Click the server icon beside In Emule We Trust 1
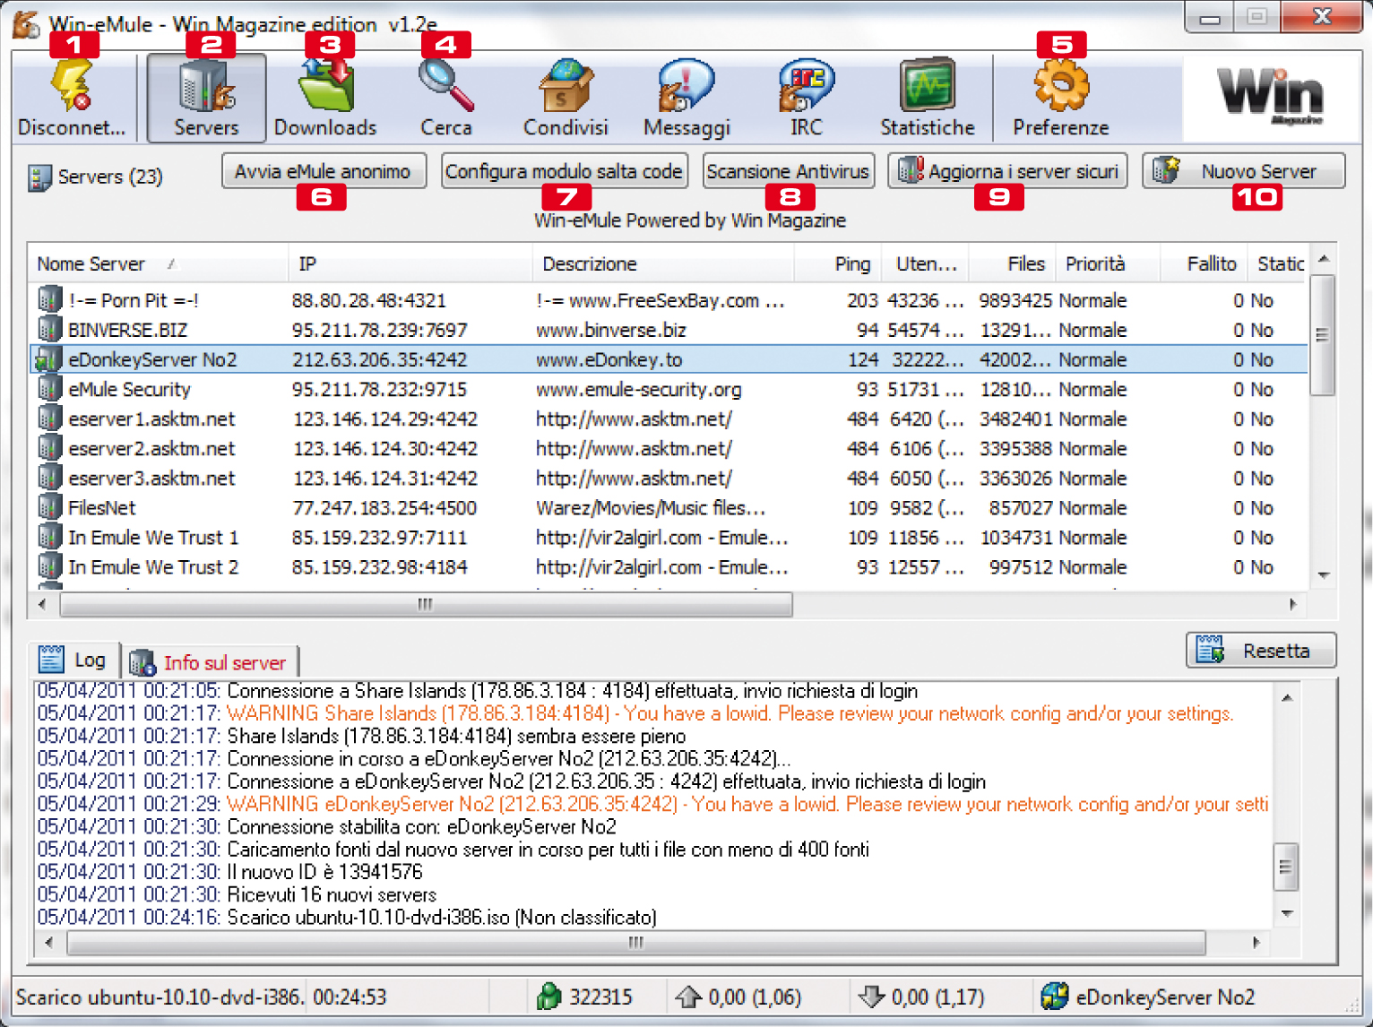The width and height of the screenshot is (1373, 1027). tap(50, 537)
